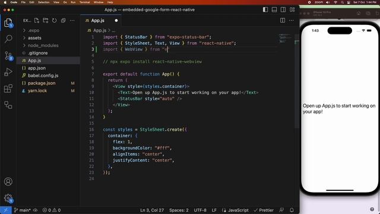Change encoding via UTF-8

200,210
